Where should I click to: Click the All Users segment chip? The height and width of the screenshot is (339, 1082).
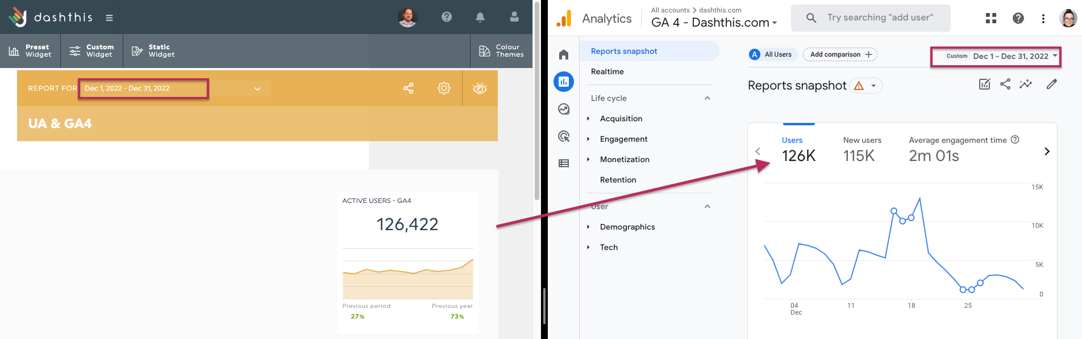(773, 54)
